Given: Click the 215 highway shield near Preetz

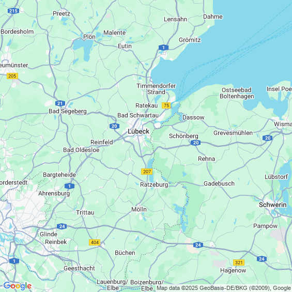Looking at the screenshot, I should (13, 11).
